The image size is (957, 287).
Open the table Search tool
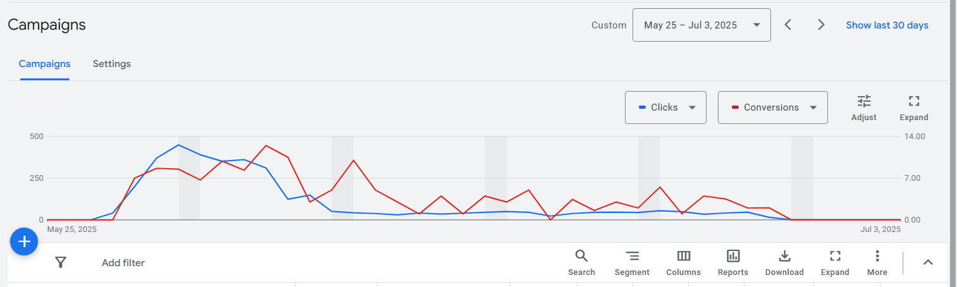[581, 262]
